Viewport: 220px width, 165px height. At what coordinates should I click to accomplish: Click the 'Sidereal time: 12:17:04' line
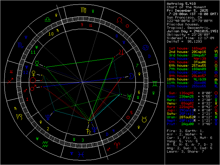pos(190,38)
